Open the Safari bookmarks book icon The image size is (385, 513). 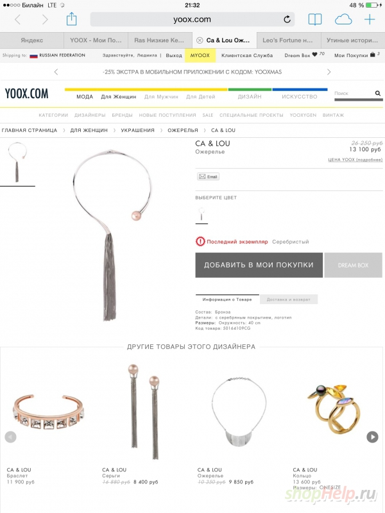coord(315,20)
